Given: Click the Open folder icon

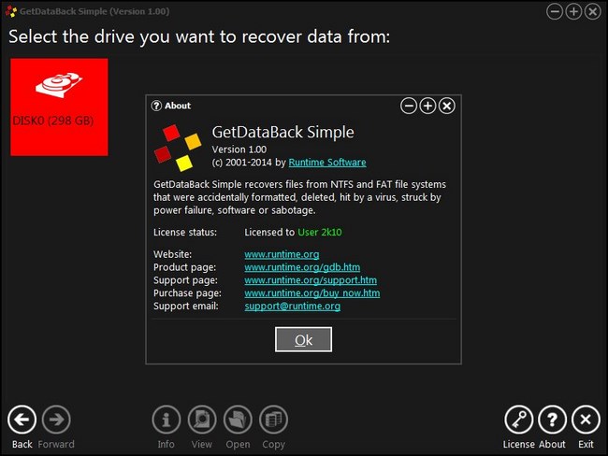Looking at the screenshot, I should coord(238,420).
